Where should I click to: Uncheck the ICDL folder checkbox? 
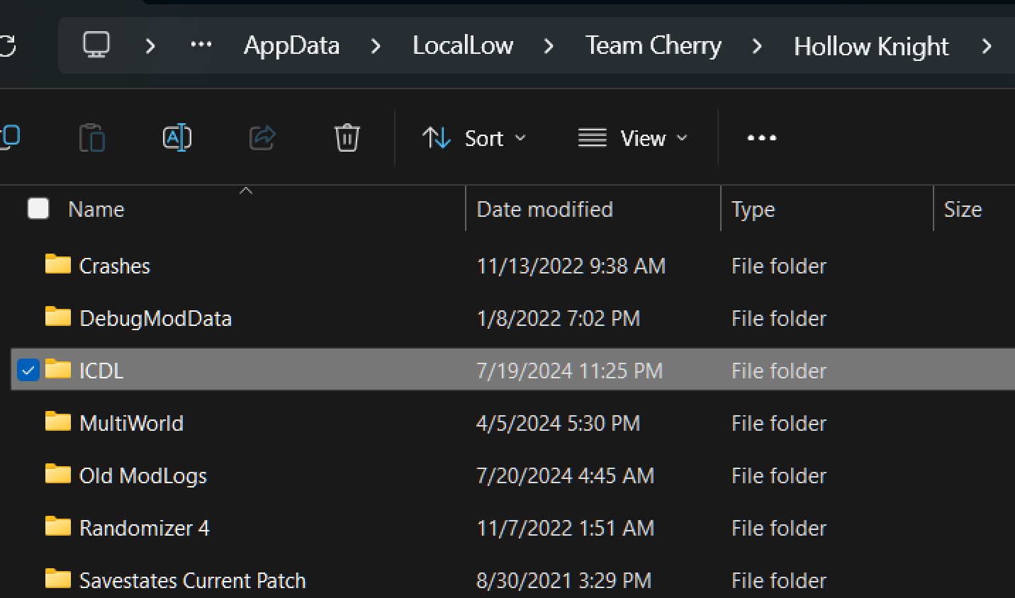(28, 370)
